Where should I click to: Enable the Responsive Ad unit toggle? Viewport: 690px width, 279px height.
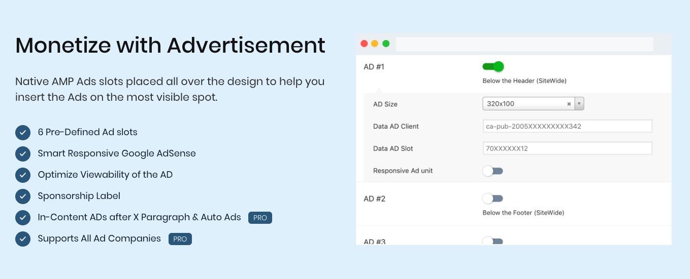(x=492, y=171)
